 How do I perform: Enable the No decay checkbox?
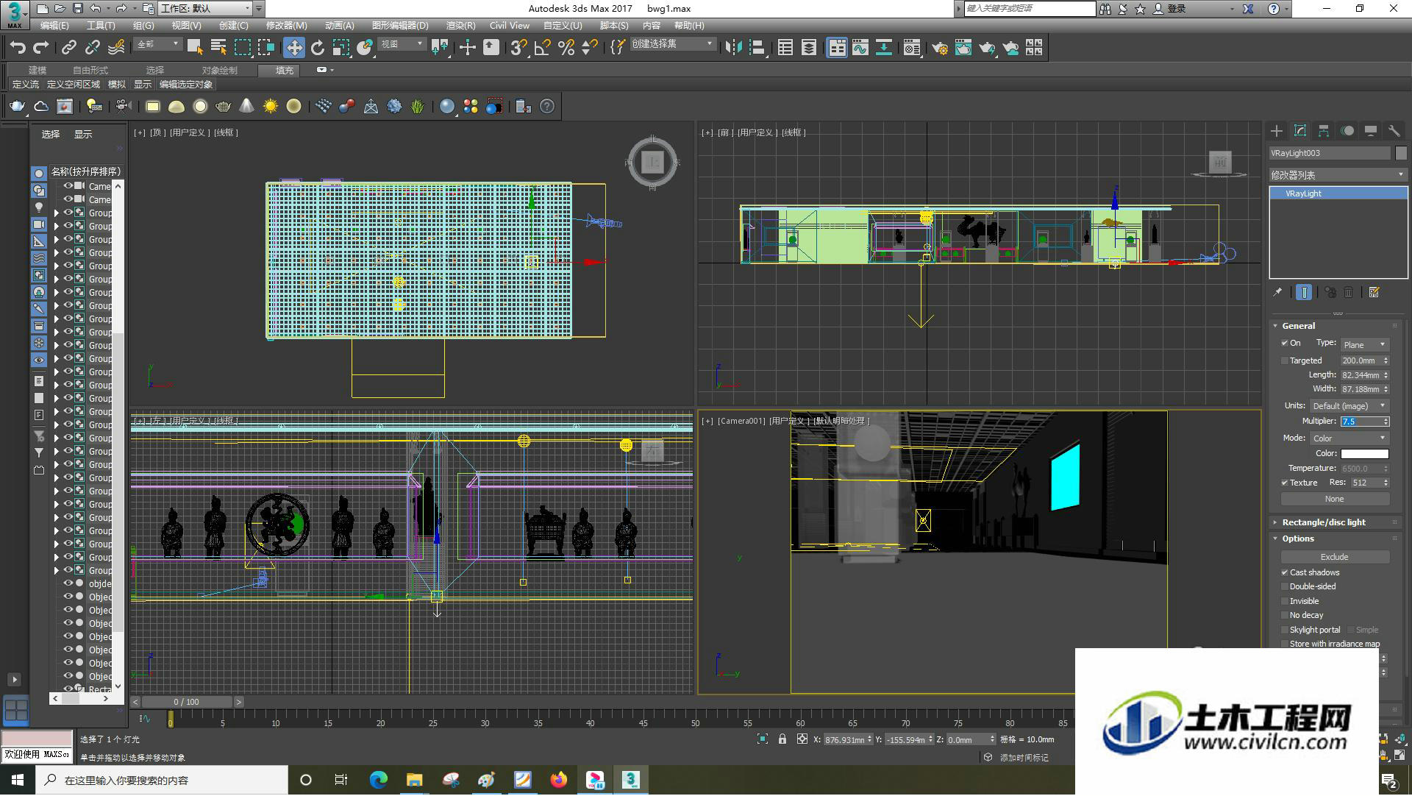coord(1285,616)
